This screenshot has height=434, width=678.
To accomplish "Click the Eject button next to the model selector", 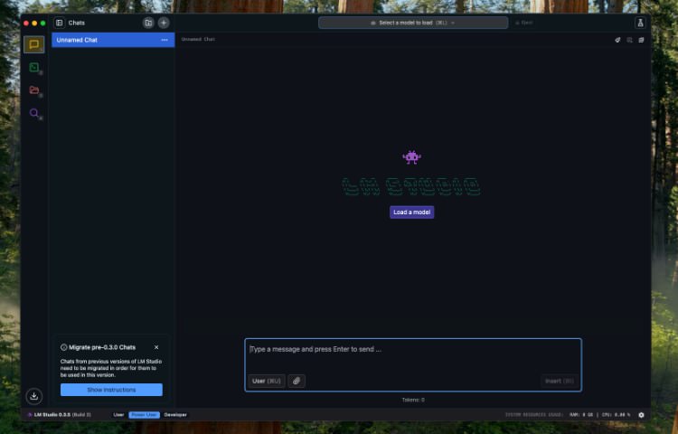I will pyautogui.click(x=524, y=23).
